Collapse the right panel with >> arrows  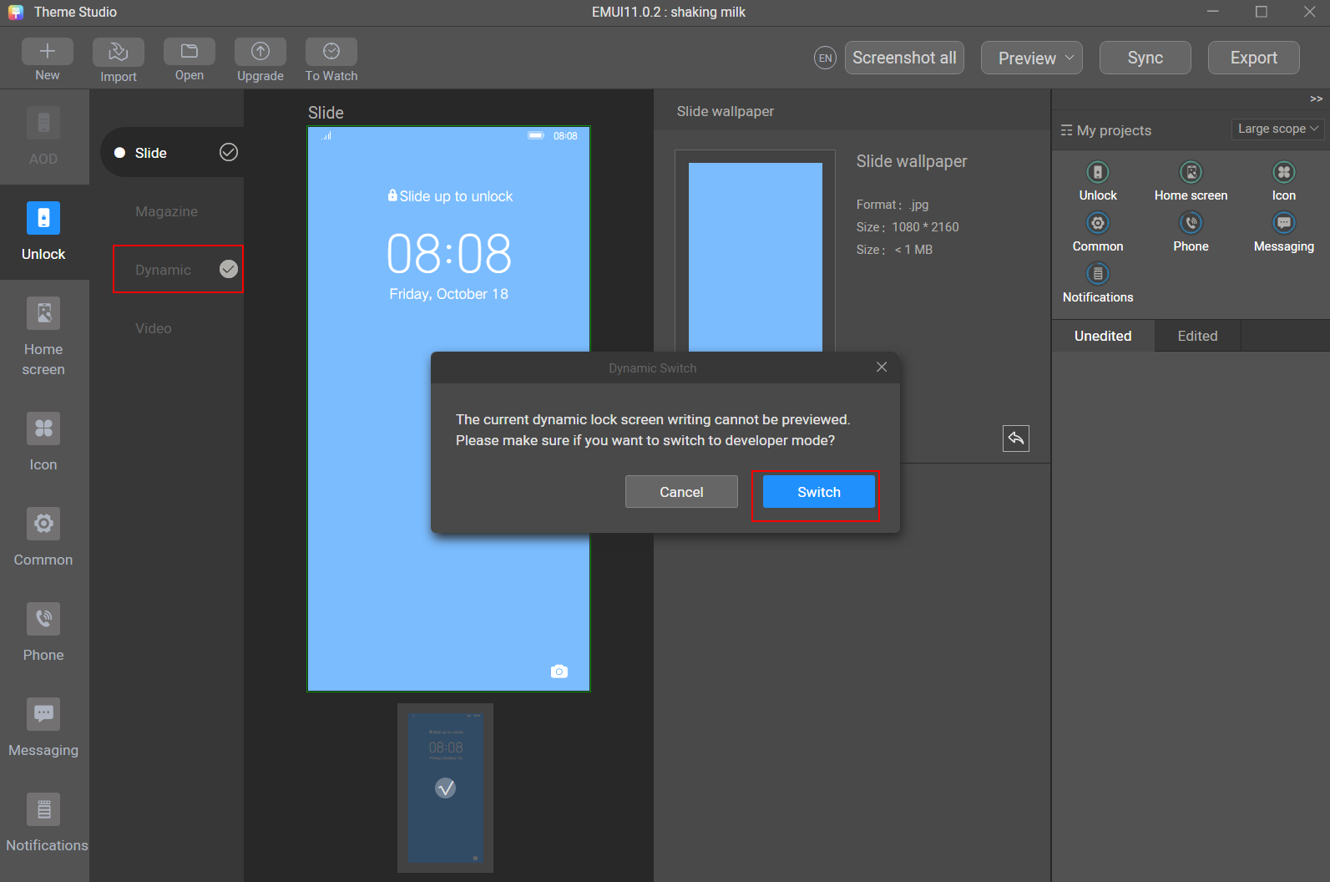(x=1316, y=99)
